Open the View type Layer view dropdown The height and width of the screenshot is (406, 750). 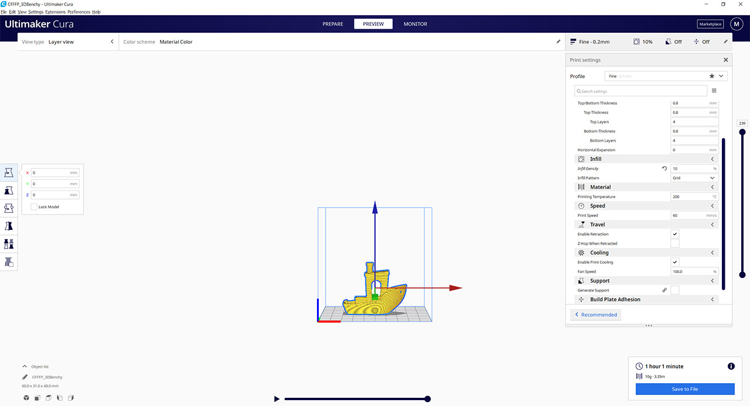click(x=67, y=42)
